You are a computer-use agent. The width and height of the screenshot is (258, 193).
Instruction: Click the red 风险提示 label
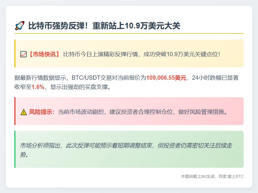pyautogui.click(x=42, y=112)
